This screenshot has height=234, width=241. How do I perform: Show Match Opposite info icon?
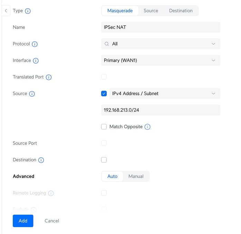tap(147, 127)
